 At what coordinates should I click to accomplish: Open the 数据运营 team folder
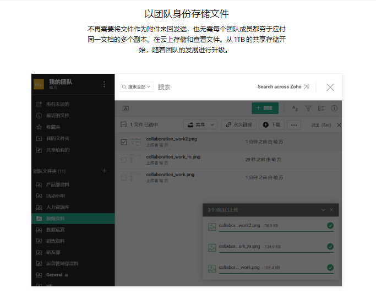[56, 230]
